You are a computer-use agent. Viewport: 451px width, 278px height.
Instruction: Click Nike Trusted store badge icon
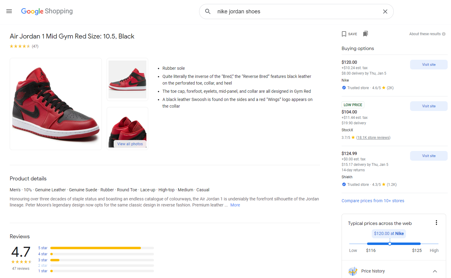click(344, 88)
